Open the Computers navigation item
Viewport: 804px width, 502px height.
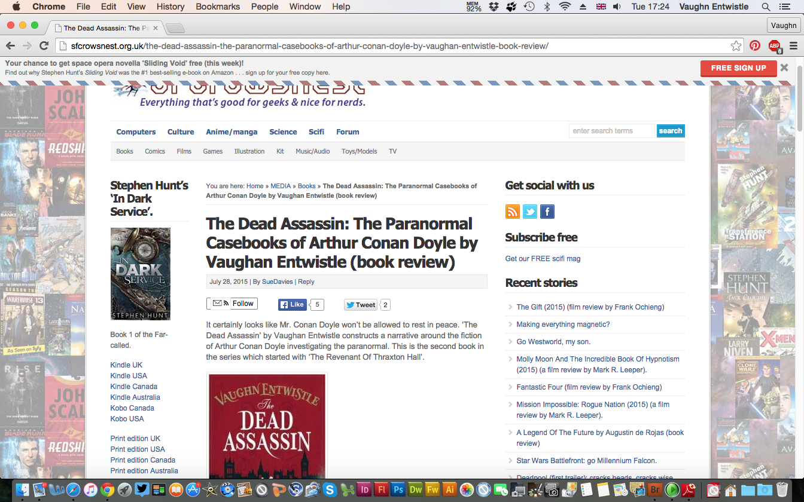click(136, 132)
